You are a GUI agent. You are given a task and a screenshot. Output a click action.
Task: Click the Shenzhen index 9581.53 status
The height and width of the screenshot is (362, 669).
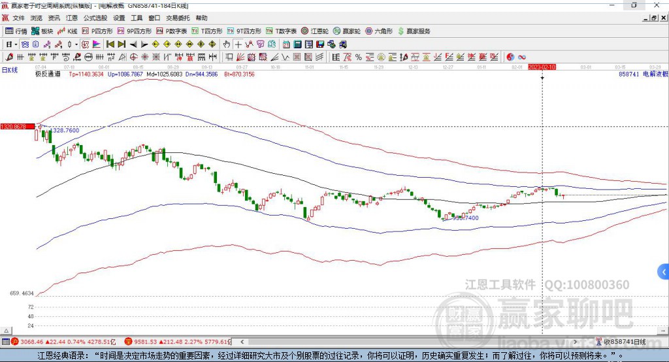coord(177,342)
